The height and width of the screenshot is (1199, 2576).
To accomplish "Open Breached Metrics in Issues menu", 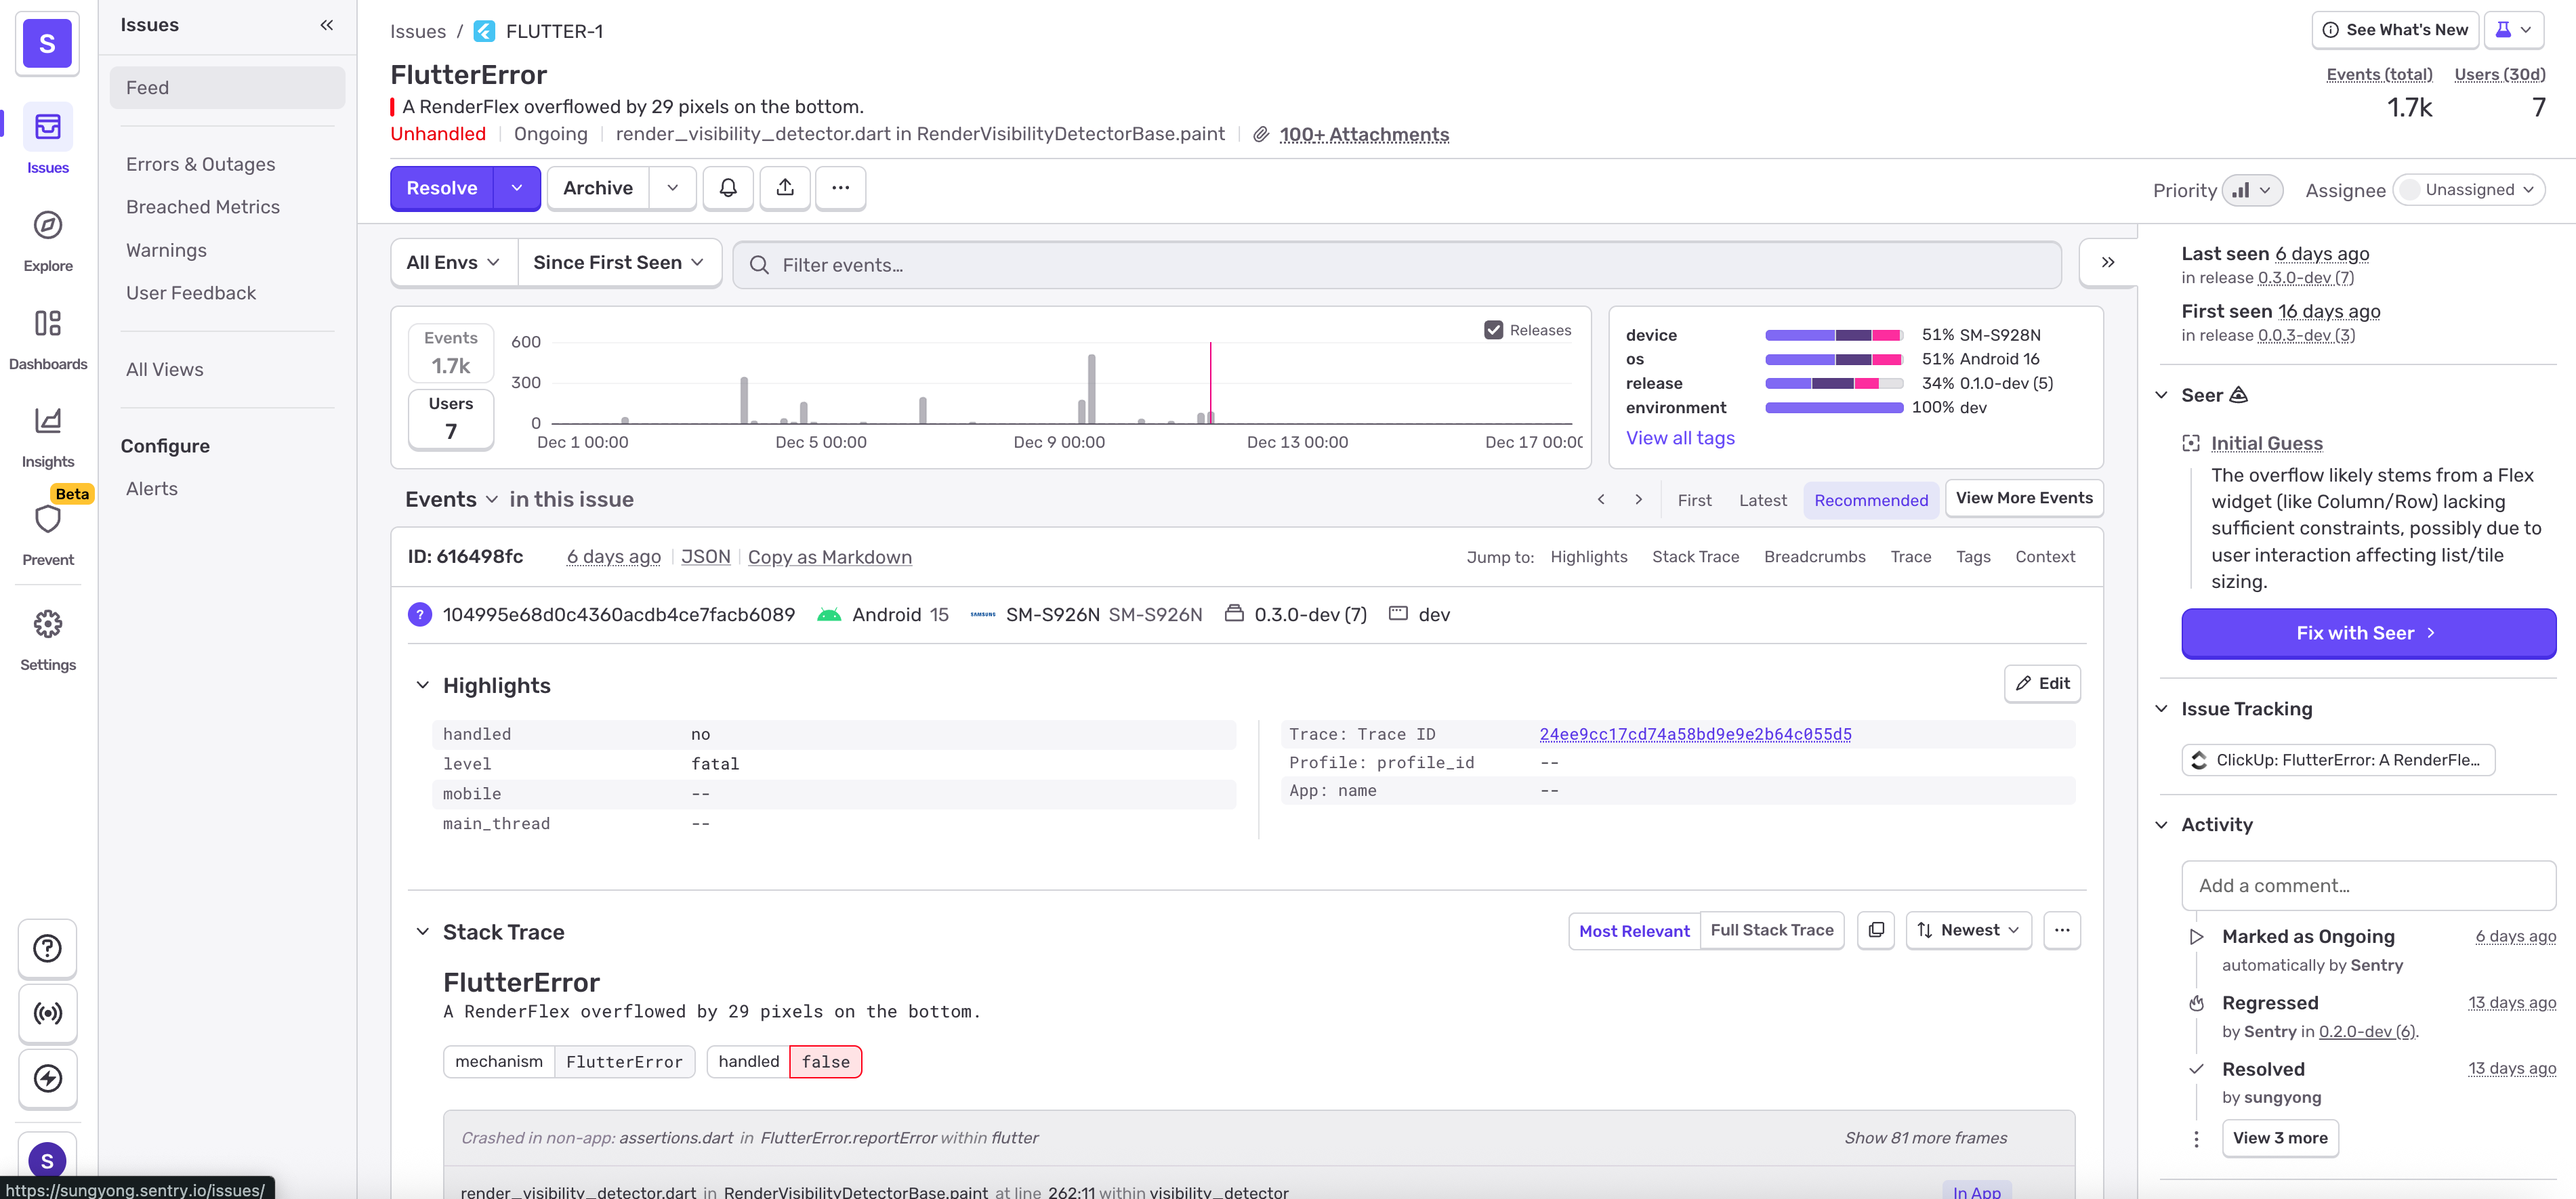I will coord(203,207).
